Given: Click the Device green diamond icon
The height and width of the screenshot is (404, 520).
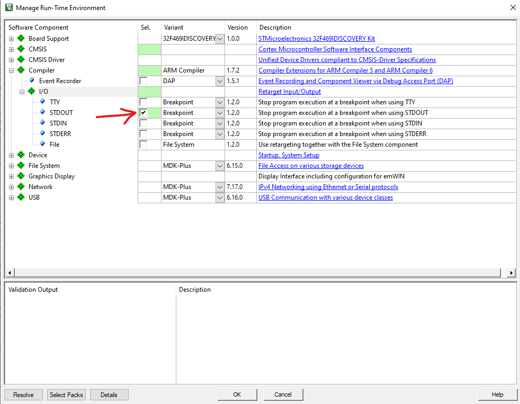Looking at the screenshot, I should tap(21, 155).
